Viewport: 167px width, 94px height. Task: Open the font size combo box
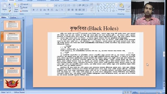click(x=51, y=5)
